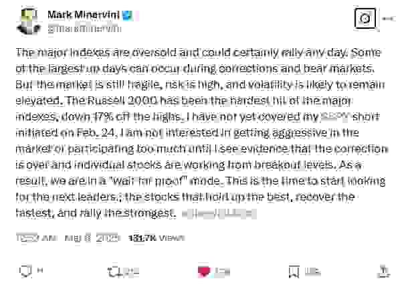Viewport: 406px width, 289px height.
Task: Open the three-dot more options menu
Action: 389,18
